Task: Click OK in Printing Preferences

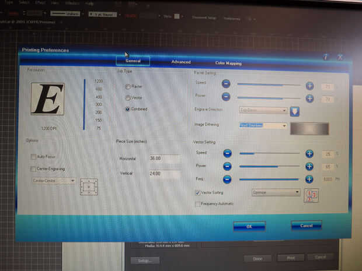Action: [x=249, y=227]
